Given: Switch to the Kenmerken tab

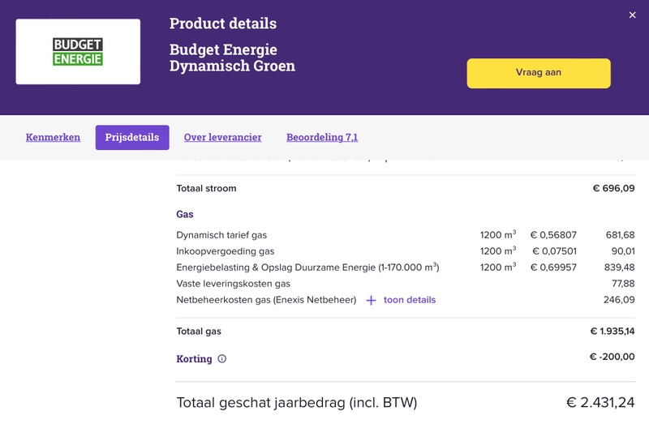Looking at the screenshot, I should 53,138.
